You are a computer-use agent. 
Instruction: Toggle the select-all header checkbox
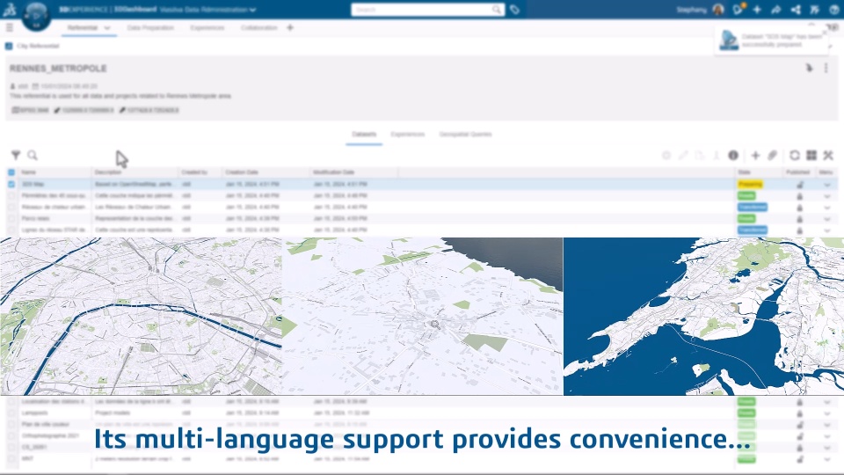click(11, 172)
